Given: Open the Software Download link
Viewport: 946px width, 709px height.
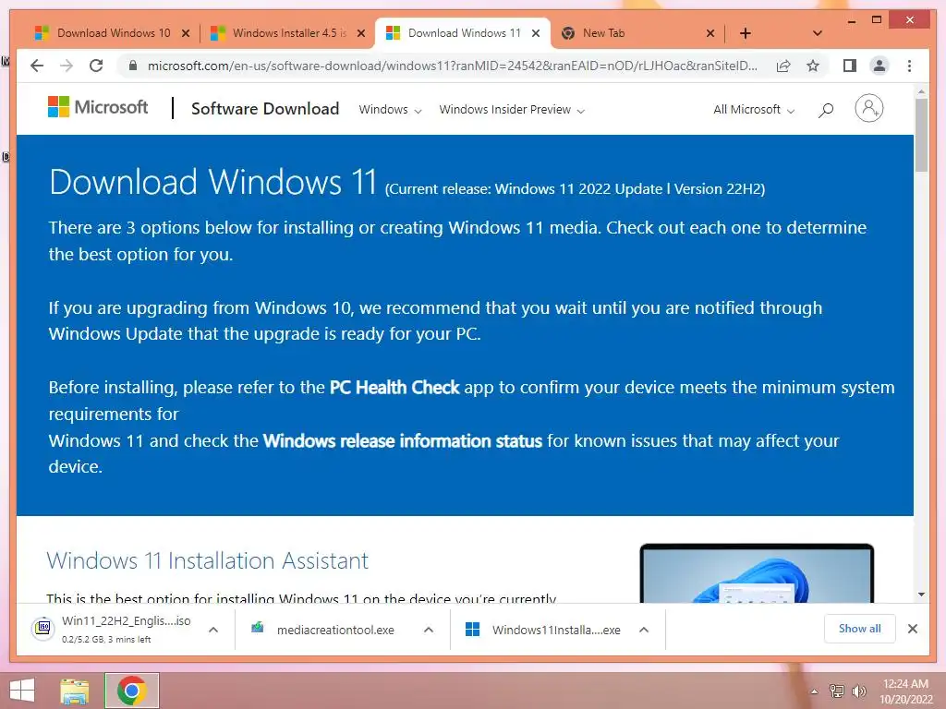Looking at the screenshot, I should point(265,109).
